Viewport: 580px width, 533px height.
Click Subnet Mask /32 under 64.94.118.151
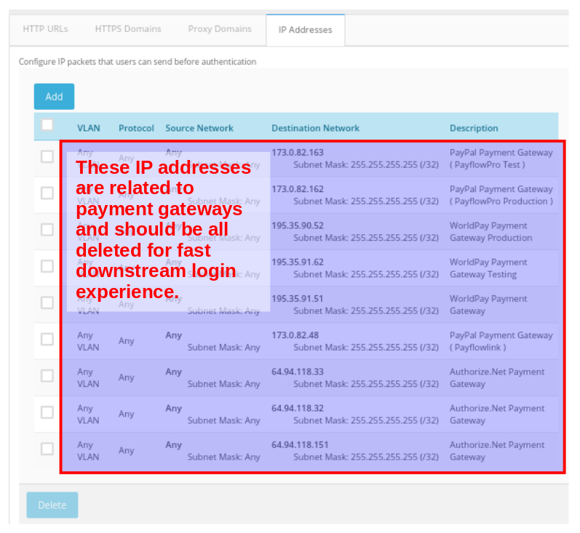pos(366,457)
